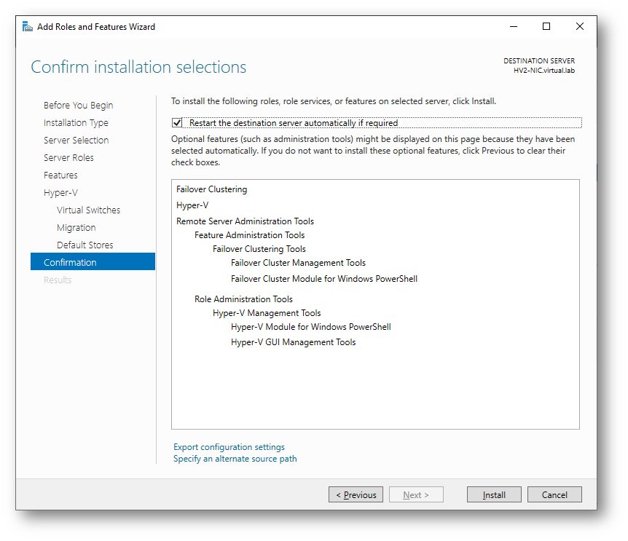Switch to the Server Roles step
This screenshot has height=541, width=628.
click(x=68, y=158)
